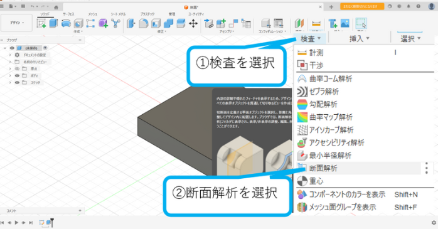Select the Create Form purple box icon
This screenshot has width=438, height=229.
[103, 23]
